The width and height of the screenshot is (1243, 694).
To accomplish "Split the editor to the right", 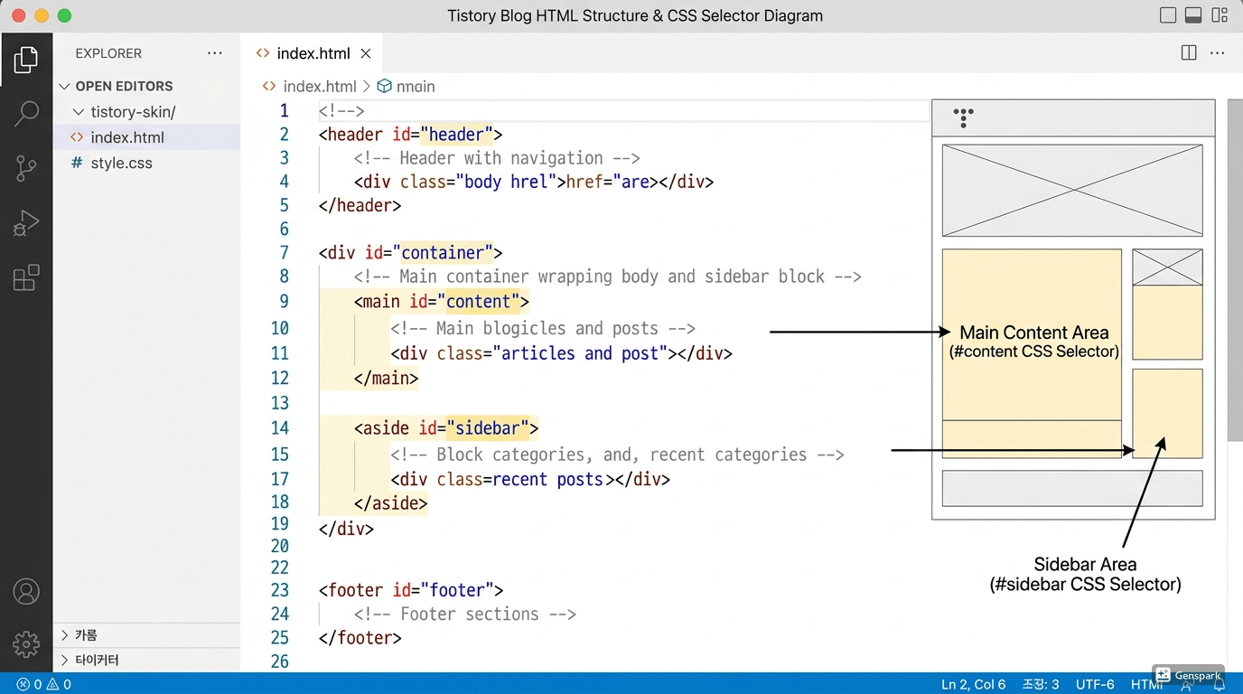I will point(1189,53).
